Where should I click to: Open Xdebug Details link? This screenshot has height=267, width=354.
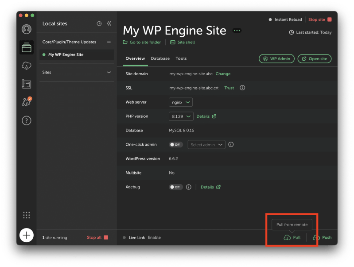click(x=210, y=187)
